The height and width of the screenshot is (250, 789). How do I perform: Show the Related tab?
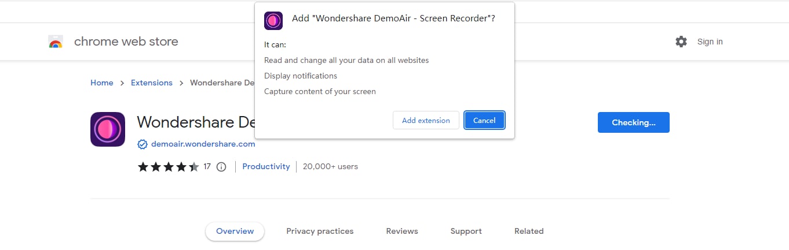coord(529,231)
